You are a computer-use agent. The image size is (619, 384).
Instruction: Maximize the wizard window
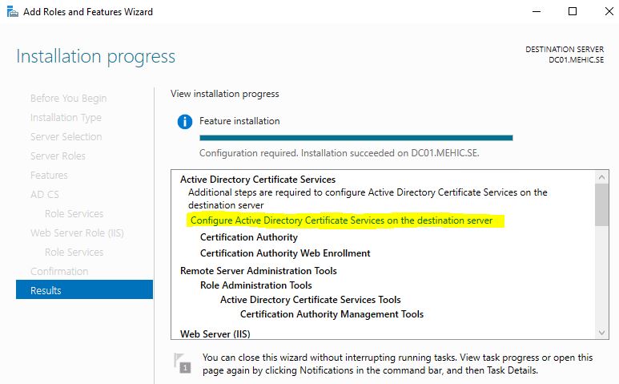(x=572, y=12)
